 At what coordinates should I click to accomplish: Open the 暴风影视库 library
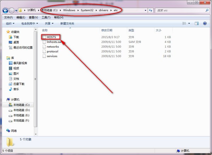[20, 63]
